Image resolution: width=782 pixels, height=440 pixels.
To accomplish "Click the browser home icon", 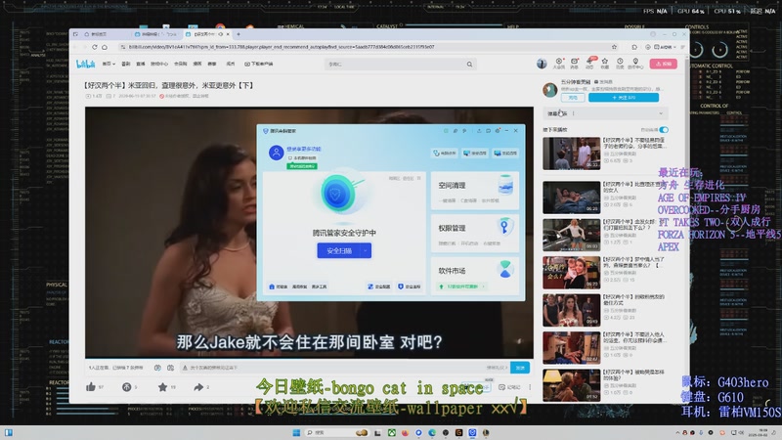I will pos(105,47).
